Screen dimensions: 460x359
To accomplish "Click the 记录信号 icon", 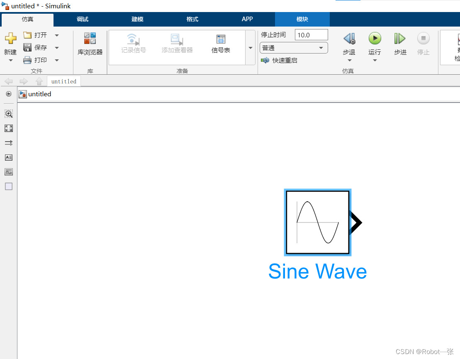I will point(134,39).
